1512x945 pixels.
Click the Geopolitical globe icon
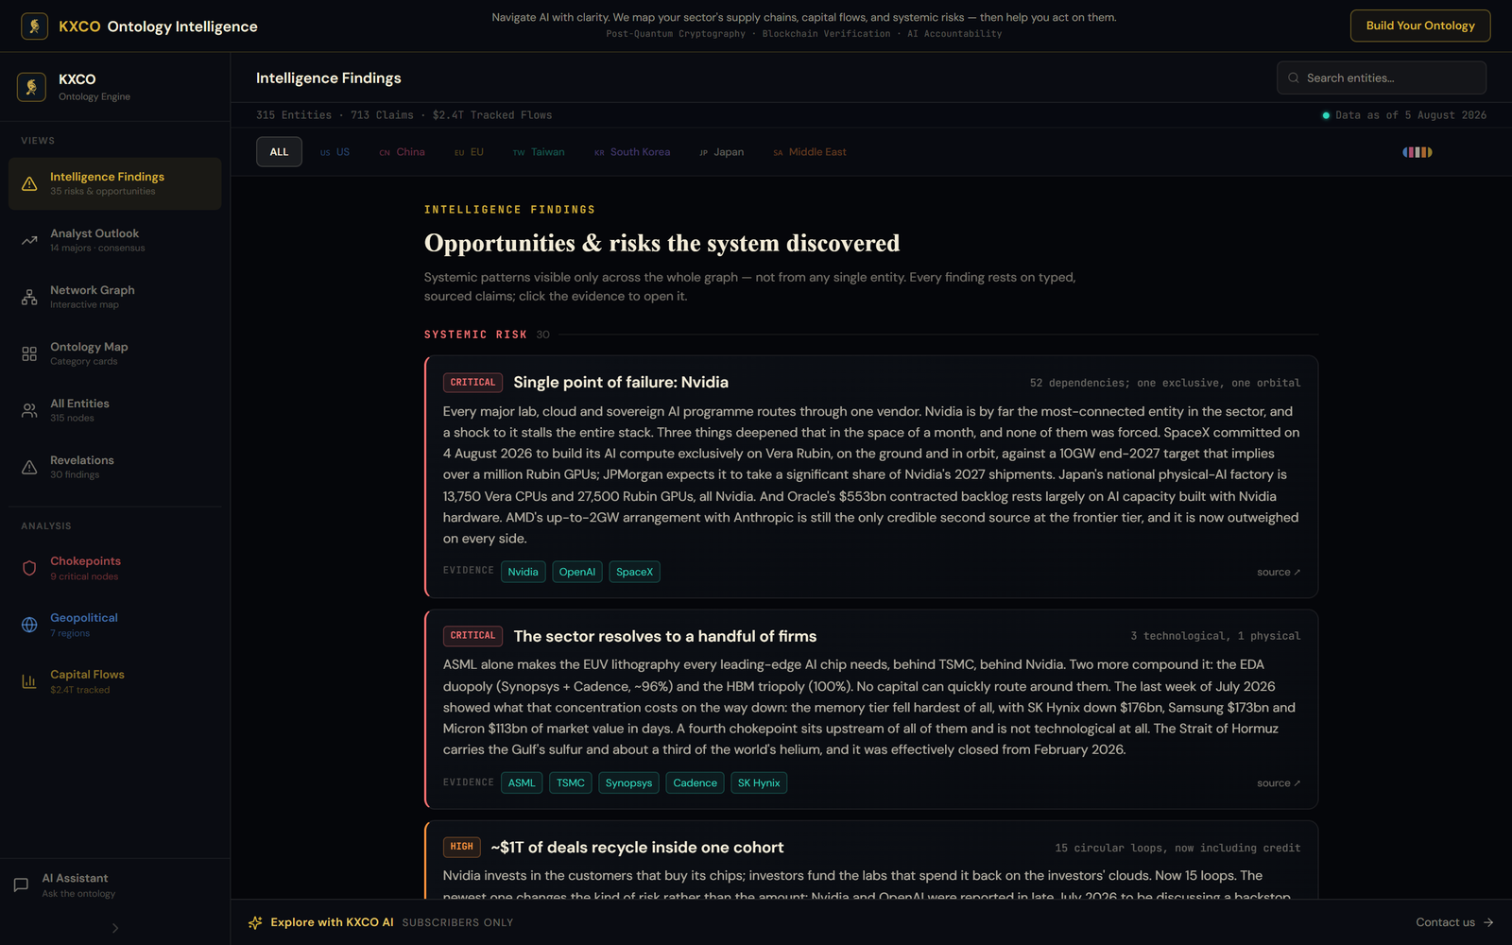[29, 625]
